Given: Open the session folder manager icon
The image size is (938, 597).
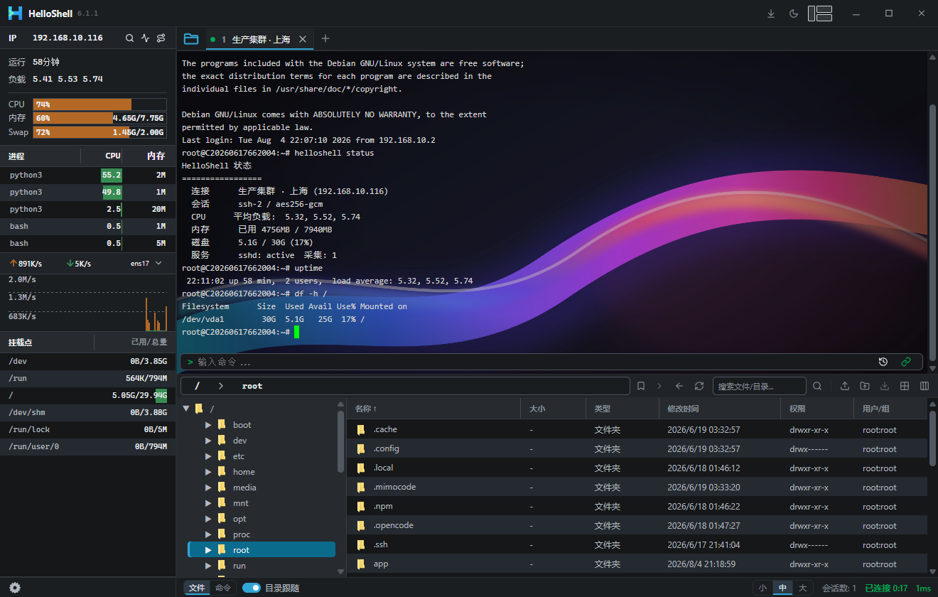Looking at the screenshot, I should click(191, 39).
